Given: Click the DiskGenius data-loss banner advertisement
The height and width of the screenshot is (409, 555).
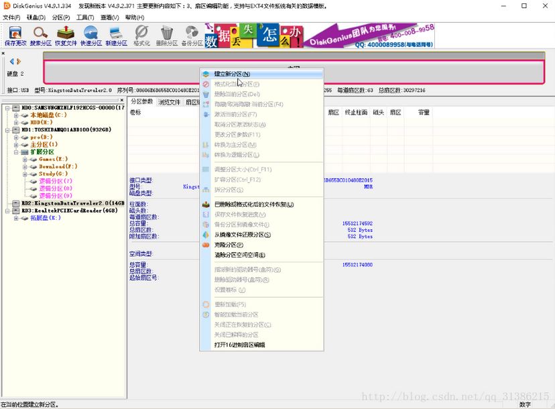Looking at the screenshot, I should point(319,36).
